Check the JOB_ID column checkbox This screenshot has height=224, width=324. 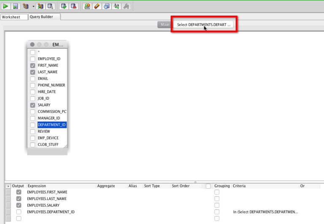(x=32, y=99)
